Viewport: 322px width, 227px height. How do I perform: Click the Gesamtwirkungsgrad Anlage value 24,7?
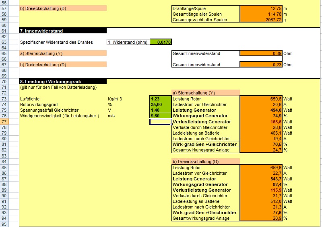pos(261,150)
